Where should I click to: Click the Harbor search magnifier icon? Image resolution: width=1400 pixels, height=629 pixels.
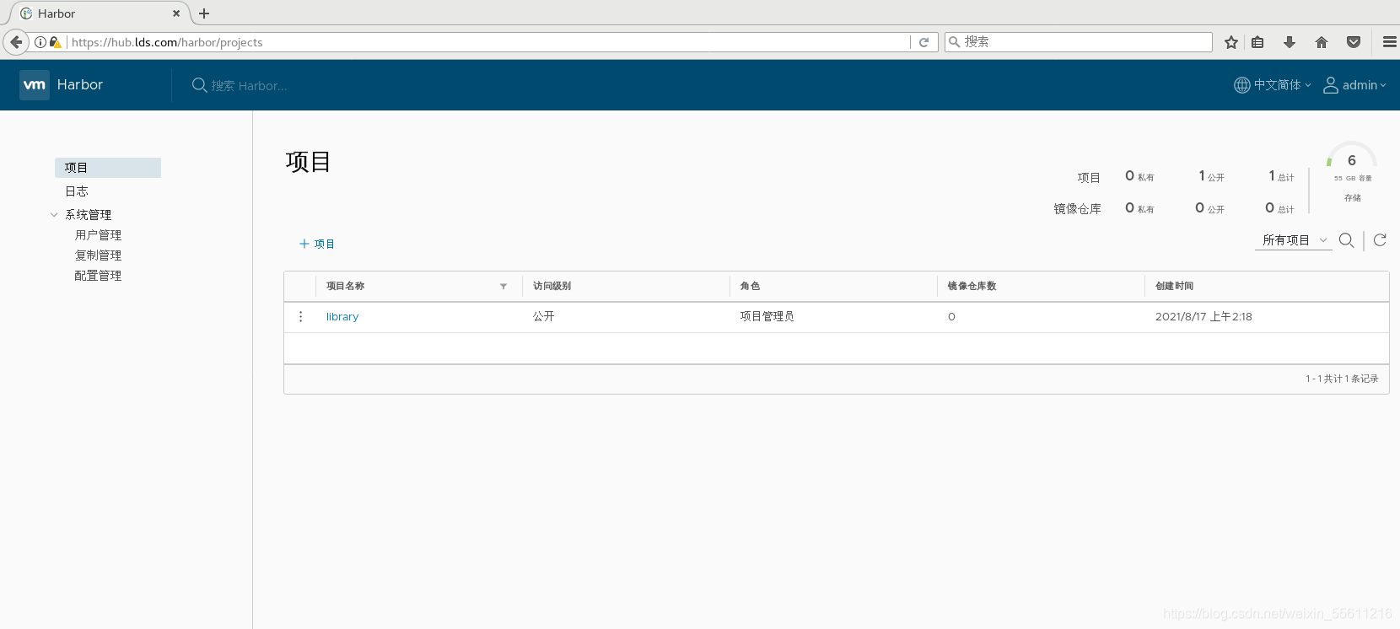pyautogui.click(x=199, y=85)
